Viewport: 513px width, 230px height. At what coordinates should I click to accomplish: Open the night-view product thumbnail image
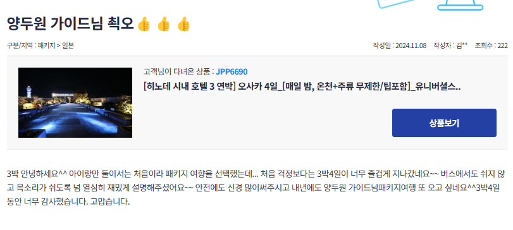(75, 102)
